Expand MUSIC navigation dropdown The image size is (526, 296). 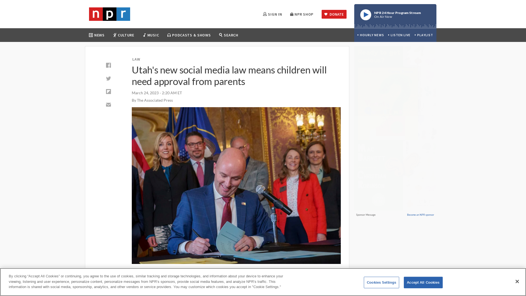point(151,35)
